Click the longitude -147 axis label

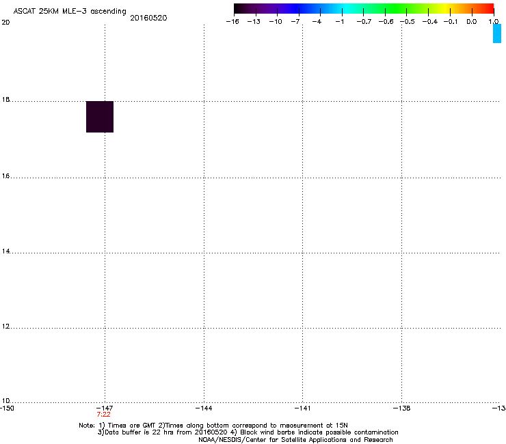[105, 408]
